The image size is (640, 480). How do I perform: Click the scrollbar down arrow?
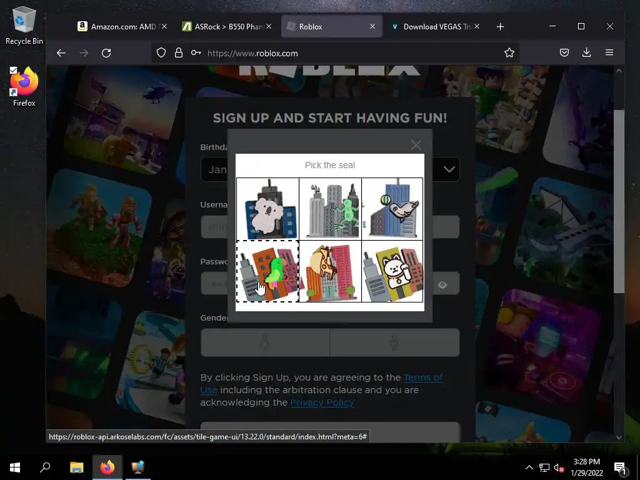619,437
